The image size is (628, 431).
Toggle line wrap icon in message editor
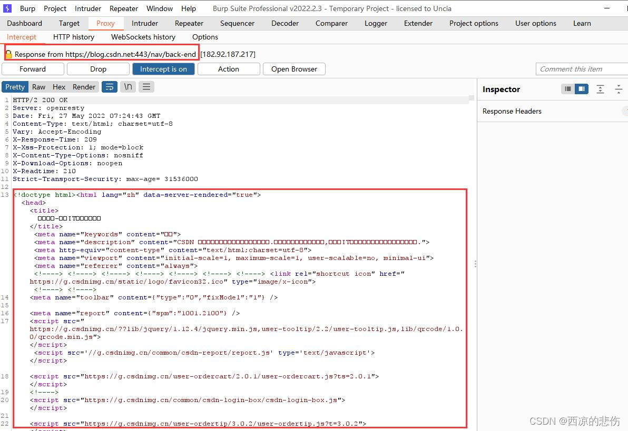(110, 87)
